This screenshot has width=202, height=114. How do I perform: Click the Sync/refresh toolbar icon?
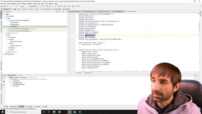7,6
